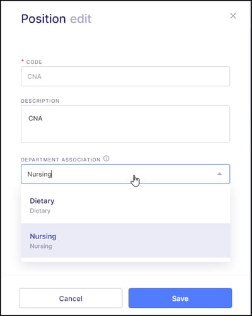The height and width of the screenshot is (316, 252).
Task: Click the gray Dietary subtitle in the list
Action: click(40, 211)
